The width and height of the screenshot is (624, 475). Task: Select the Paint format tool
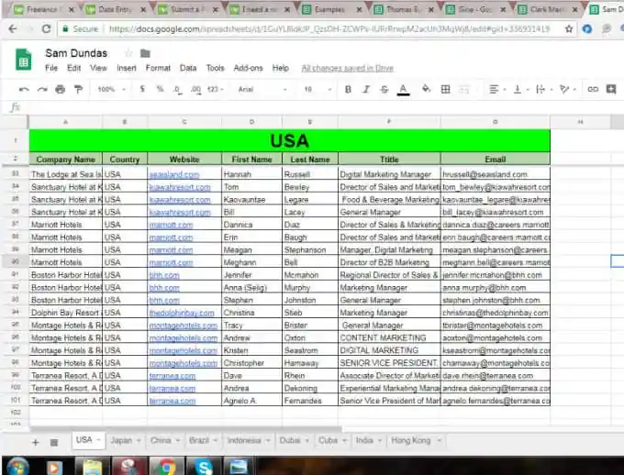(78, 90)
